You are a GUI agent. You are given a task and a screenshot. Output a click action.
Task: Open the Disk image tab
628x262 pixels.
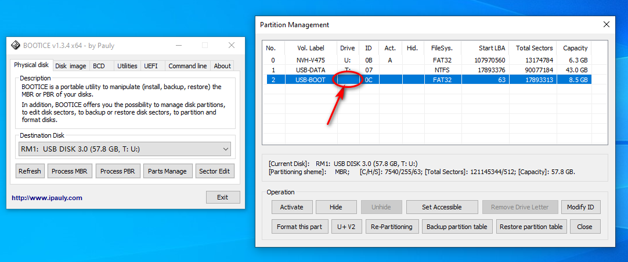point(70,66)
